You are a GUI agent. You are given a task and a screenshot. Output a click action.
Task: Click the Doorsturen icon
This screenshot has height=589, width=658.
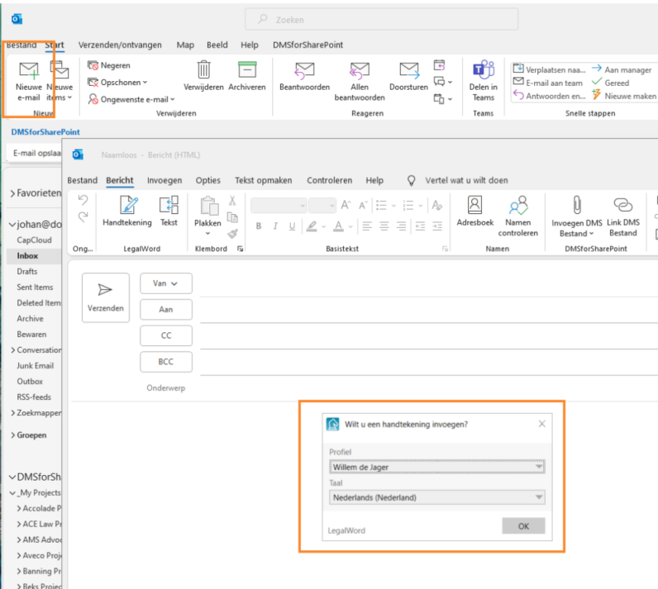tap(409, 70)
